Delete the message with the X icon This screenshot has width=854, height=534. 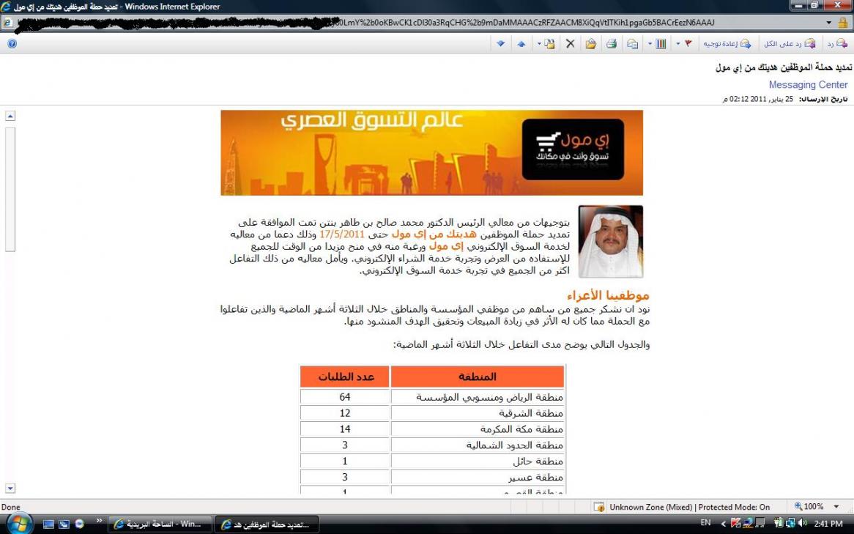click(571, 44)
